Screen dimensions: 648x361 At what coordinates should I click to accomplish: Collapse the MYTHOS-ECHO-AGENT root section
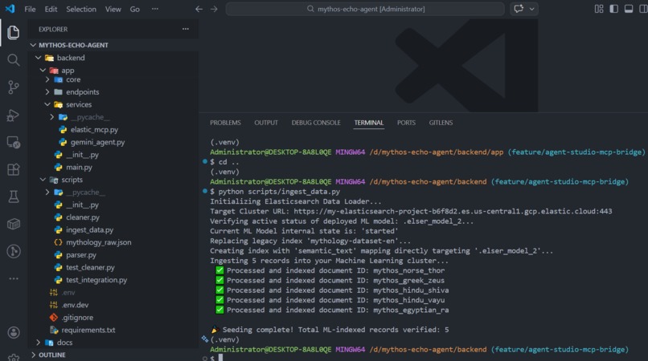point(113,45)
